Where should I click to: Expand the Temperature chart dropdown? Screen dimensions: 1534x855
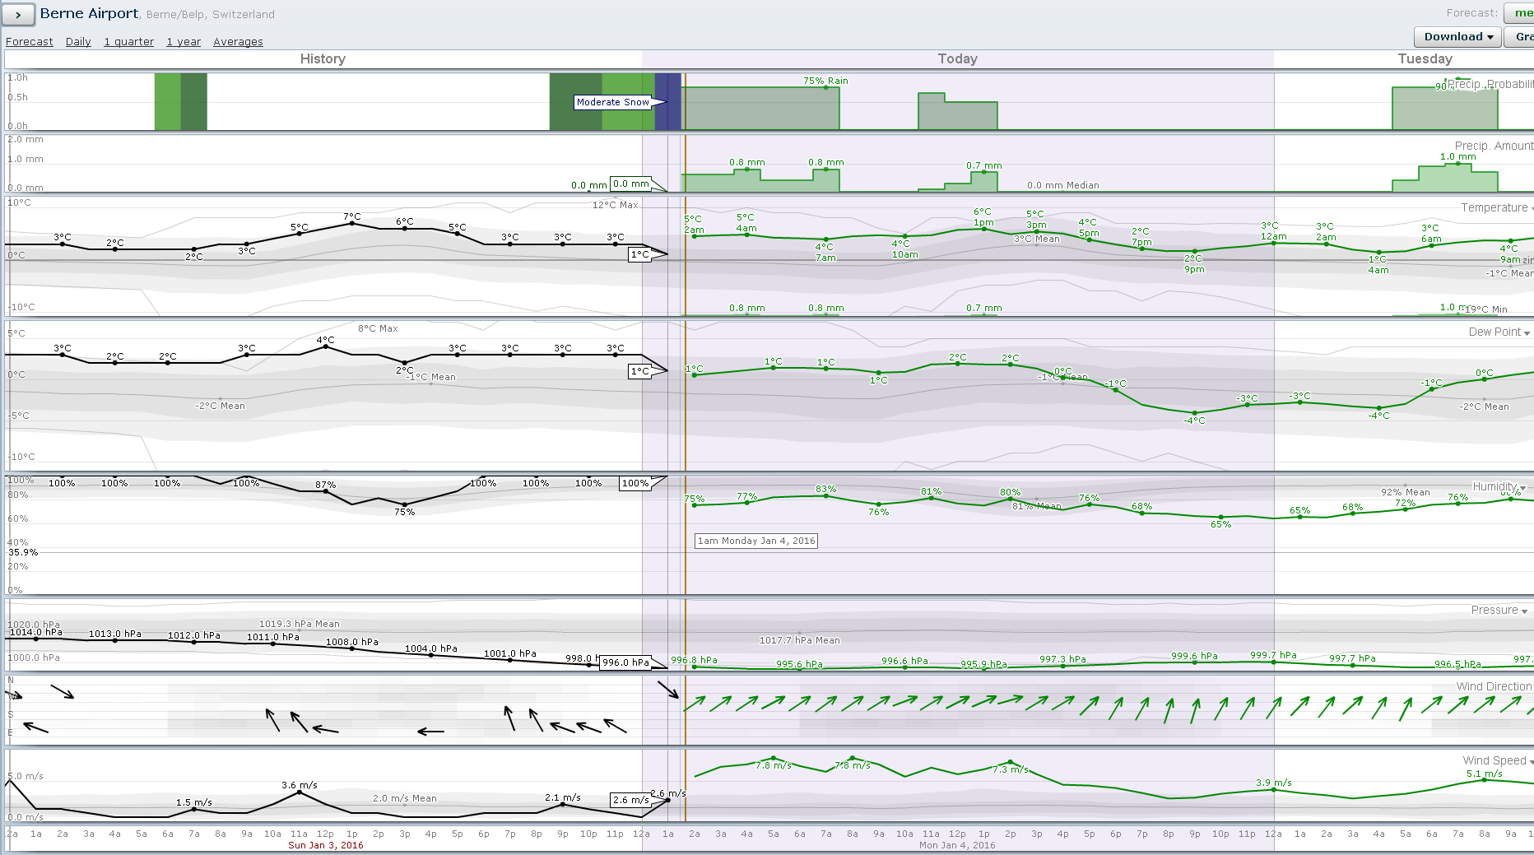tap(1495, 208)
